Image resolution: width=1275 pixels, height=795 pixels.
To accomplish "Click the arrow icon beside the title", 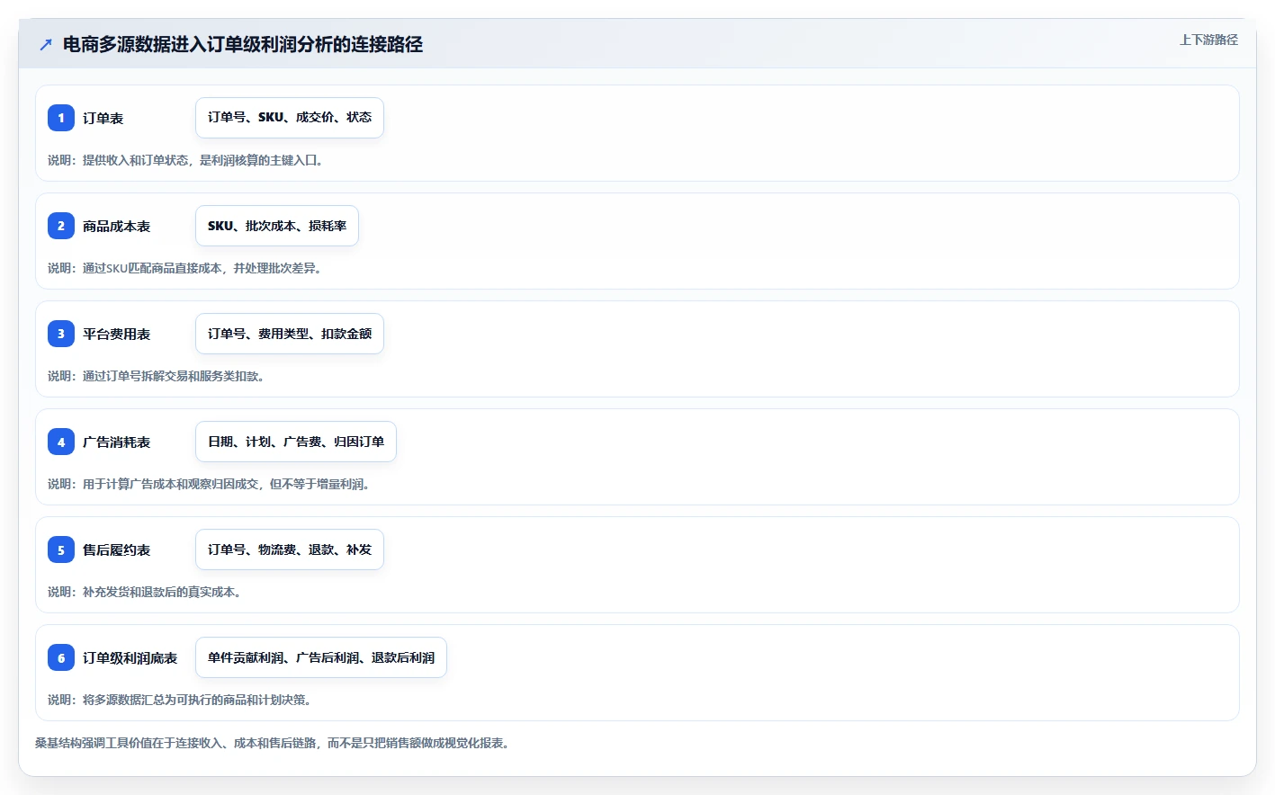I will click(46, 44).
